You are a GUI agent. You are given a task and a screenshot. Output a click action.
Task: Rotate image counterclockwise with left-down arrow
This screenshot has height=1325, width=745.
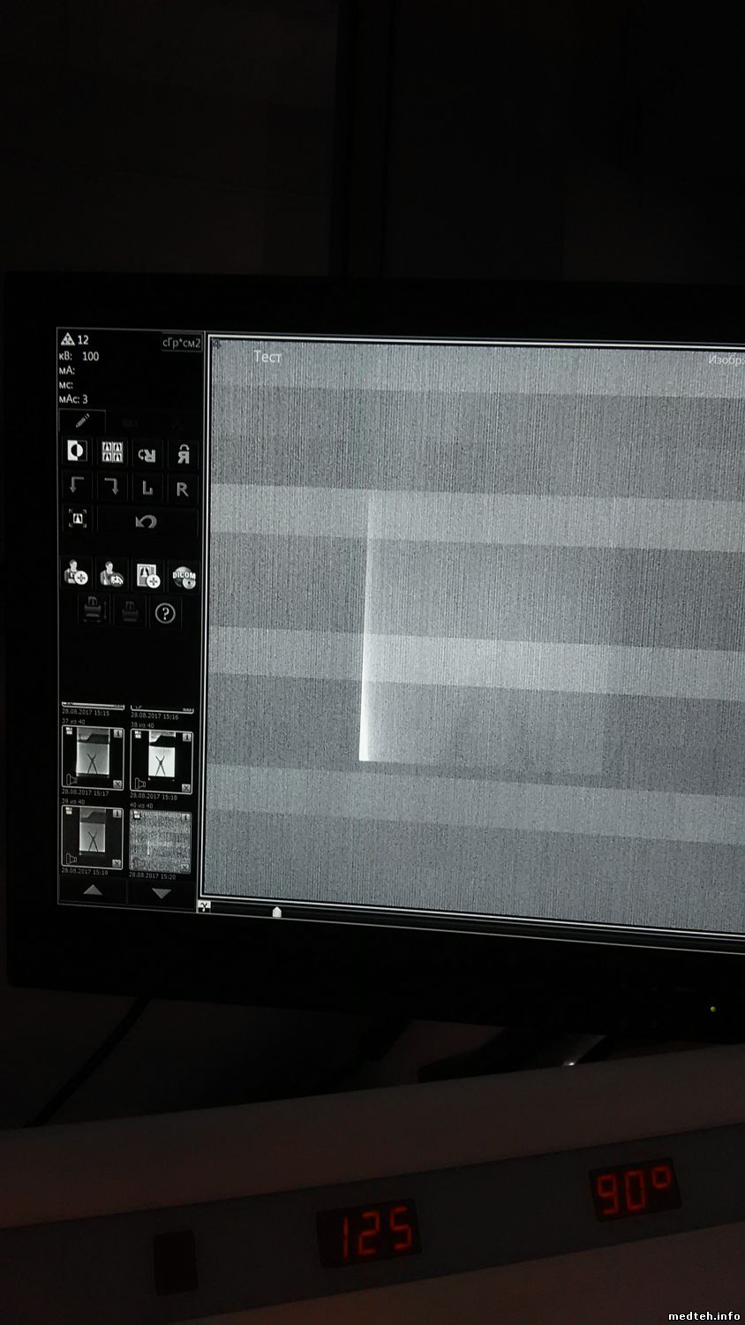click(78, 487)
